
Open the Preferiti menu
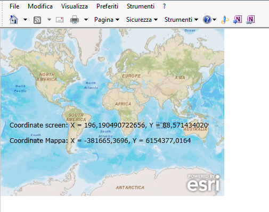107,6
